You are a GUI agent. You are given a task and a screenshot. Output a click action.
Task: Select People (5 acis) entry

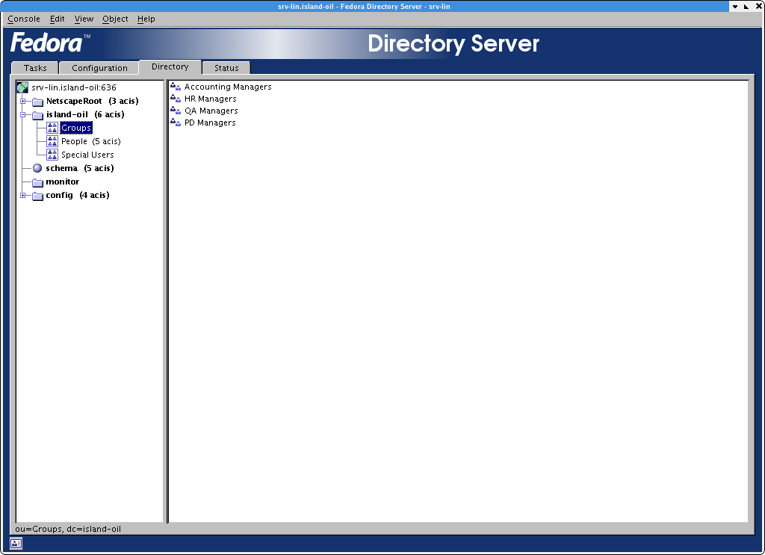[x=90, y=141]
